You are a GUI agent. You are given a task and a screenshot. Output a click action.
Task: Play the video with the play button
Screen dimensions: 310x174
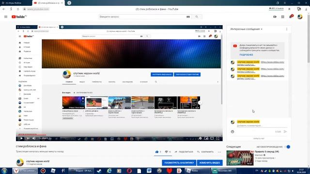[x=21, y=138]
